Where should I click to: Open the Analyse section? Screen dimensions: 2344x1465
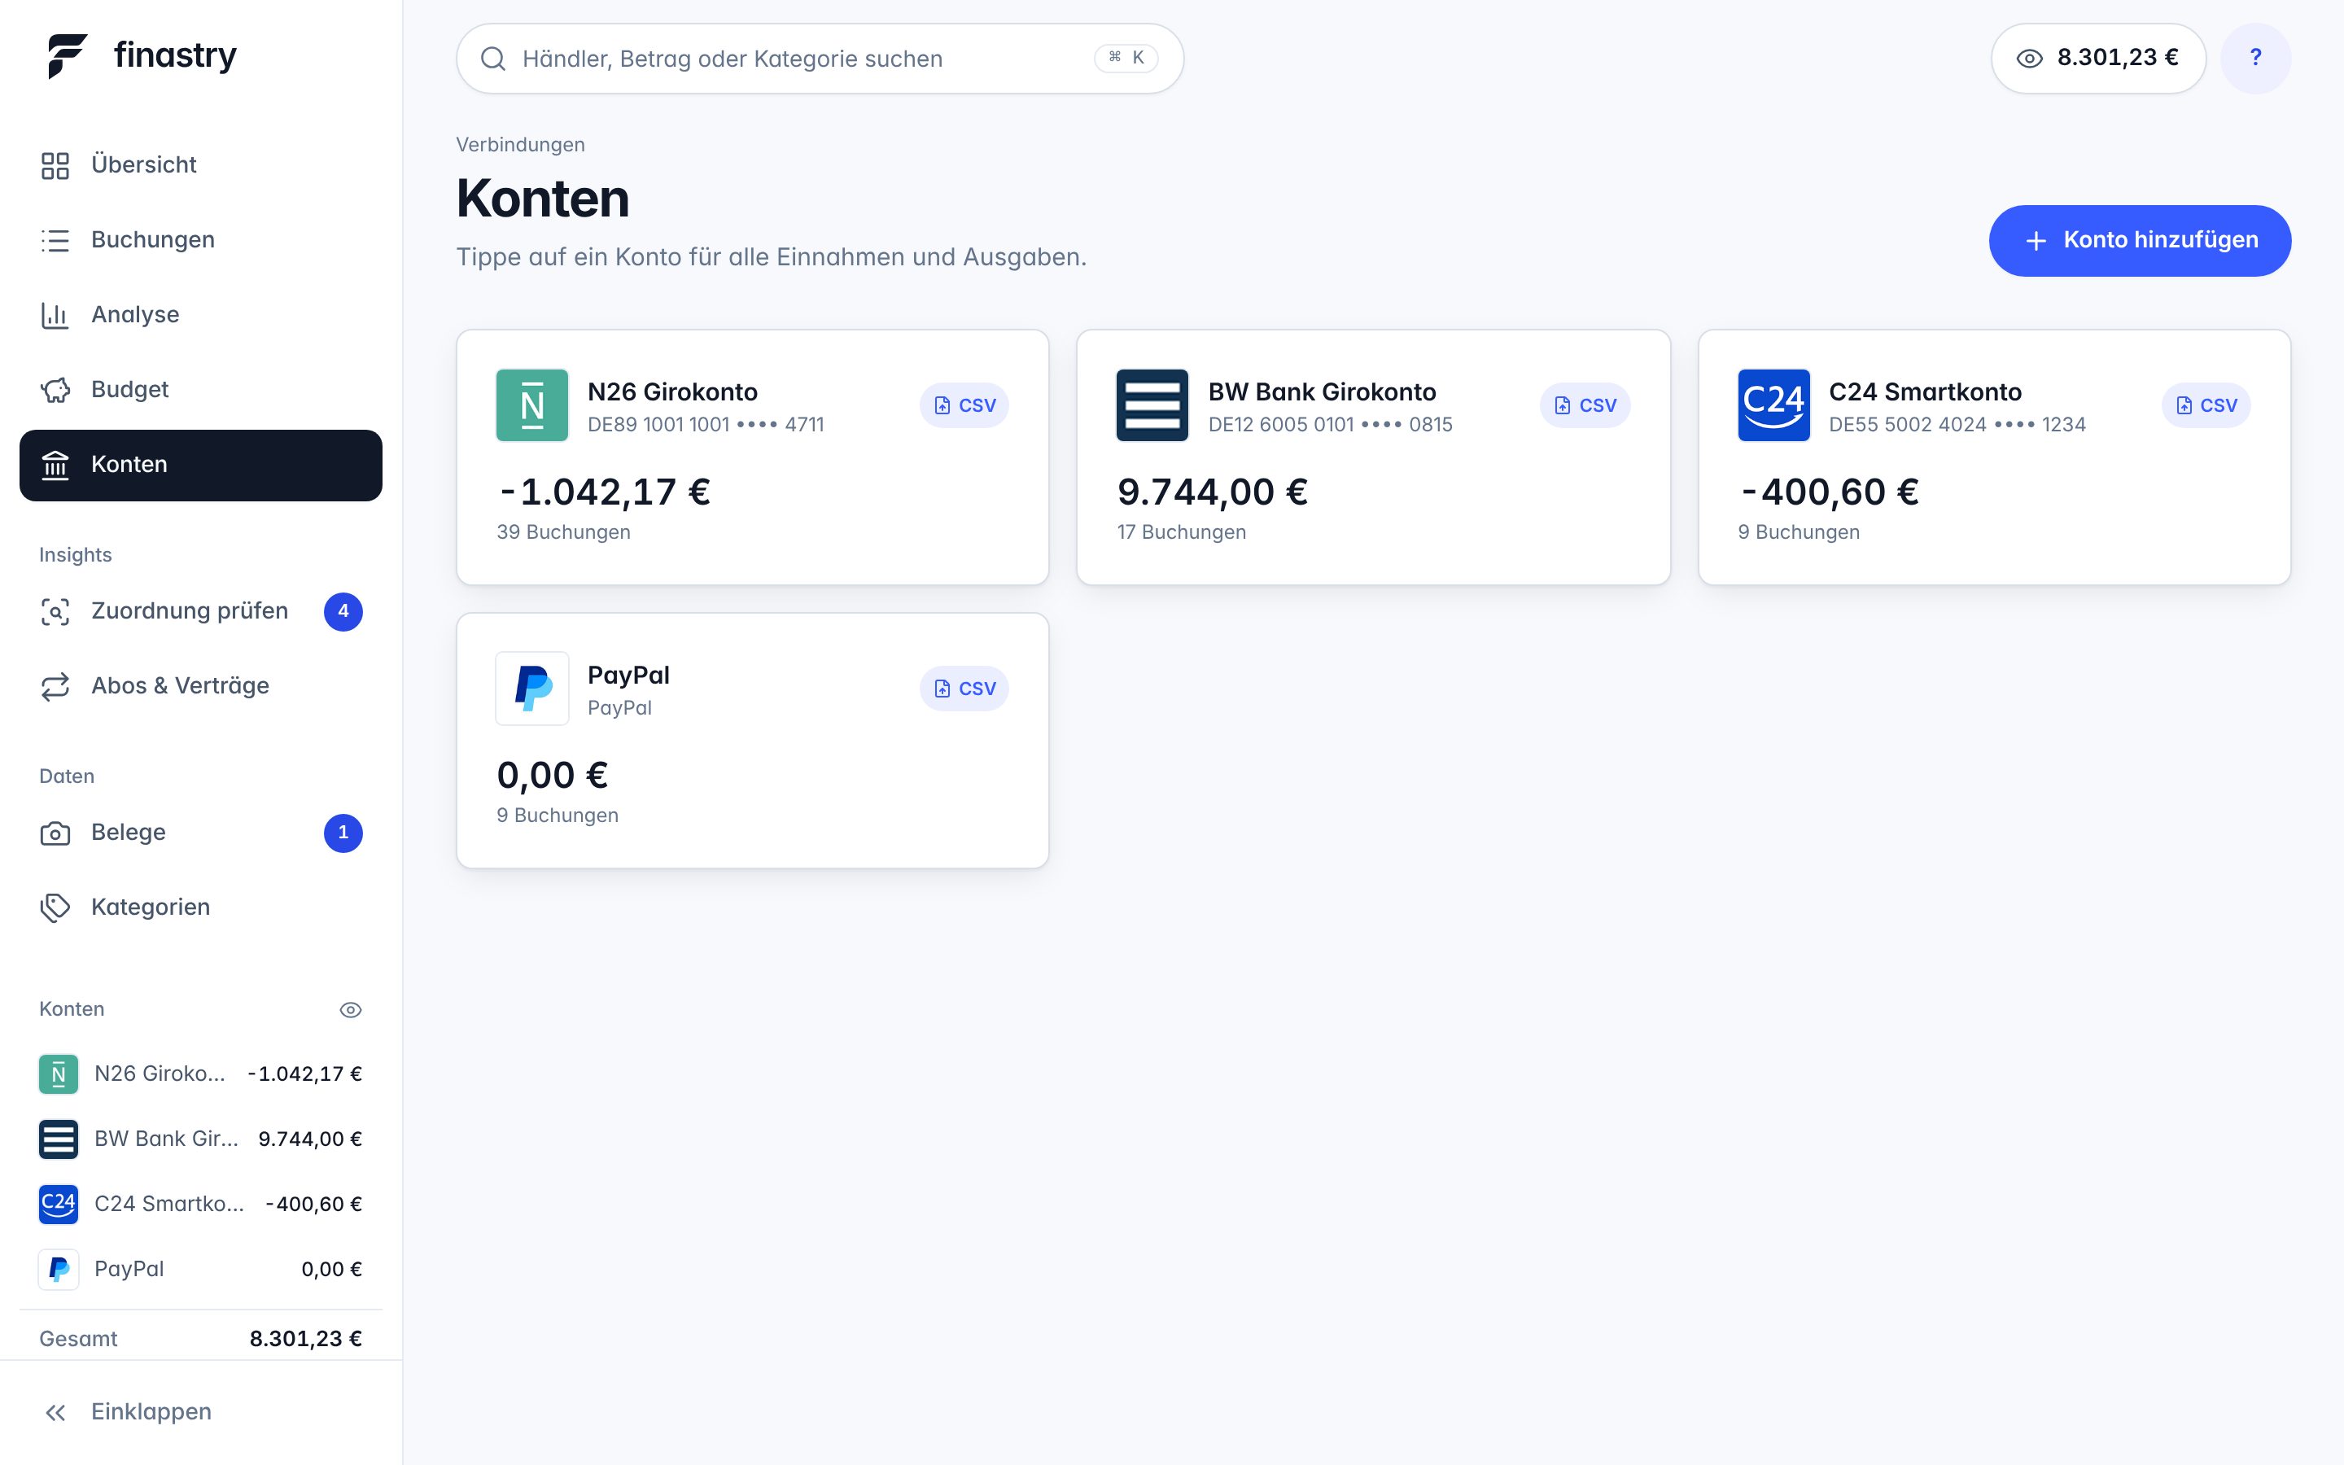point(200,315)
